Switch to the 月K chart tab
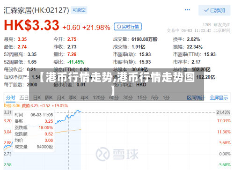 click(x=61, y=98)
